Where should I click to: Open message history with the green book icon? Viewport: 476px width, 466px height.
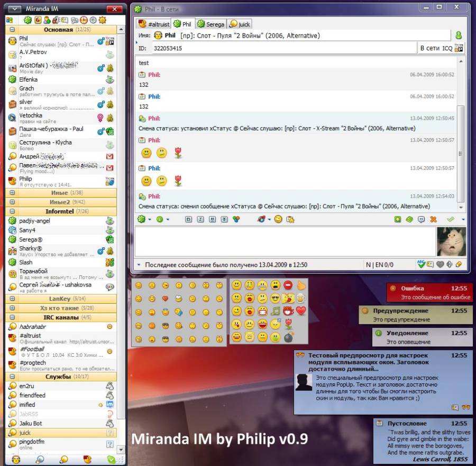click(409, 219)
